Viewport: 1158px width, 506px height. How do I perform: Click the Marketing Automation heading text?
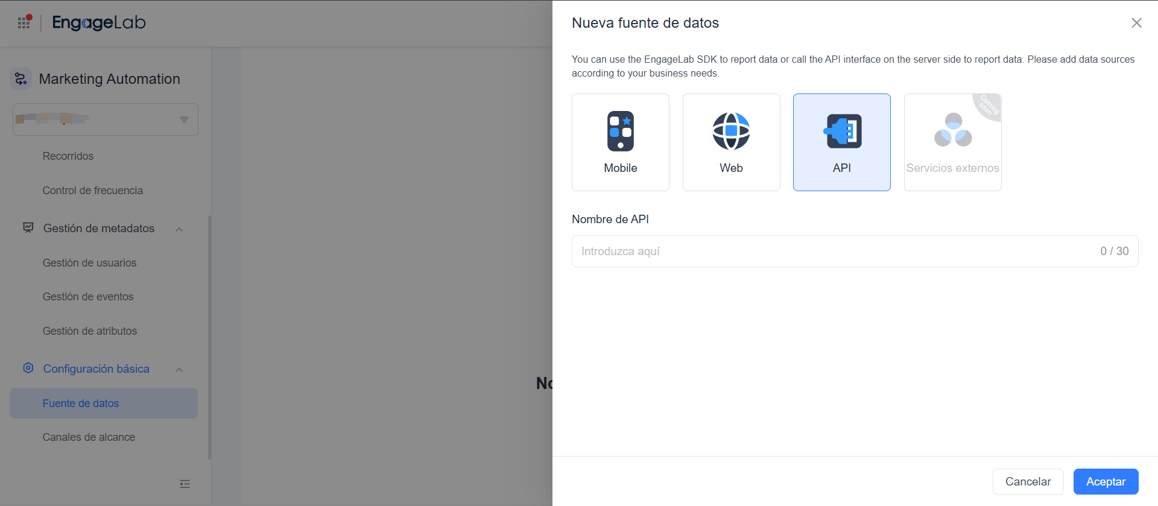(110, 79)
